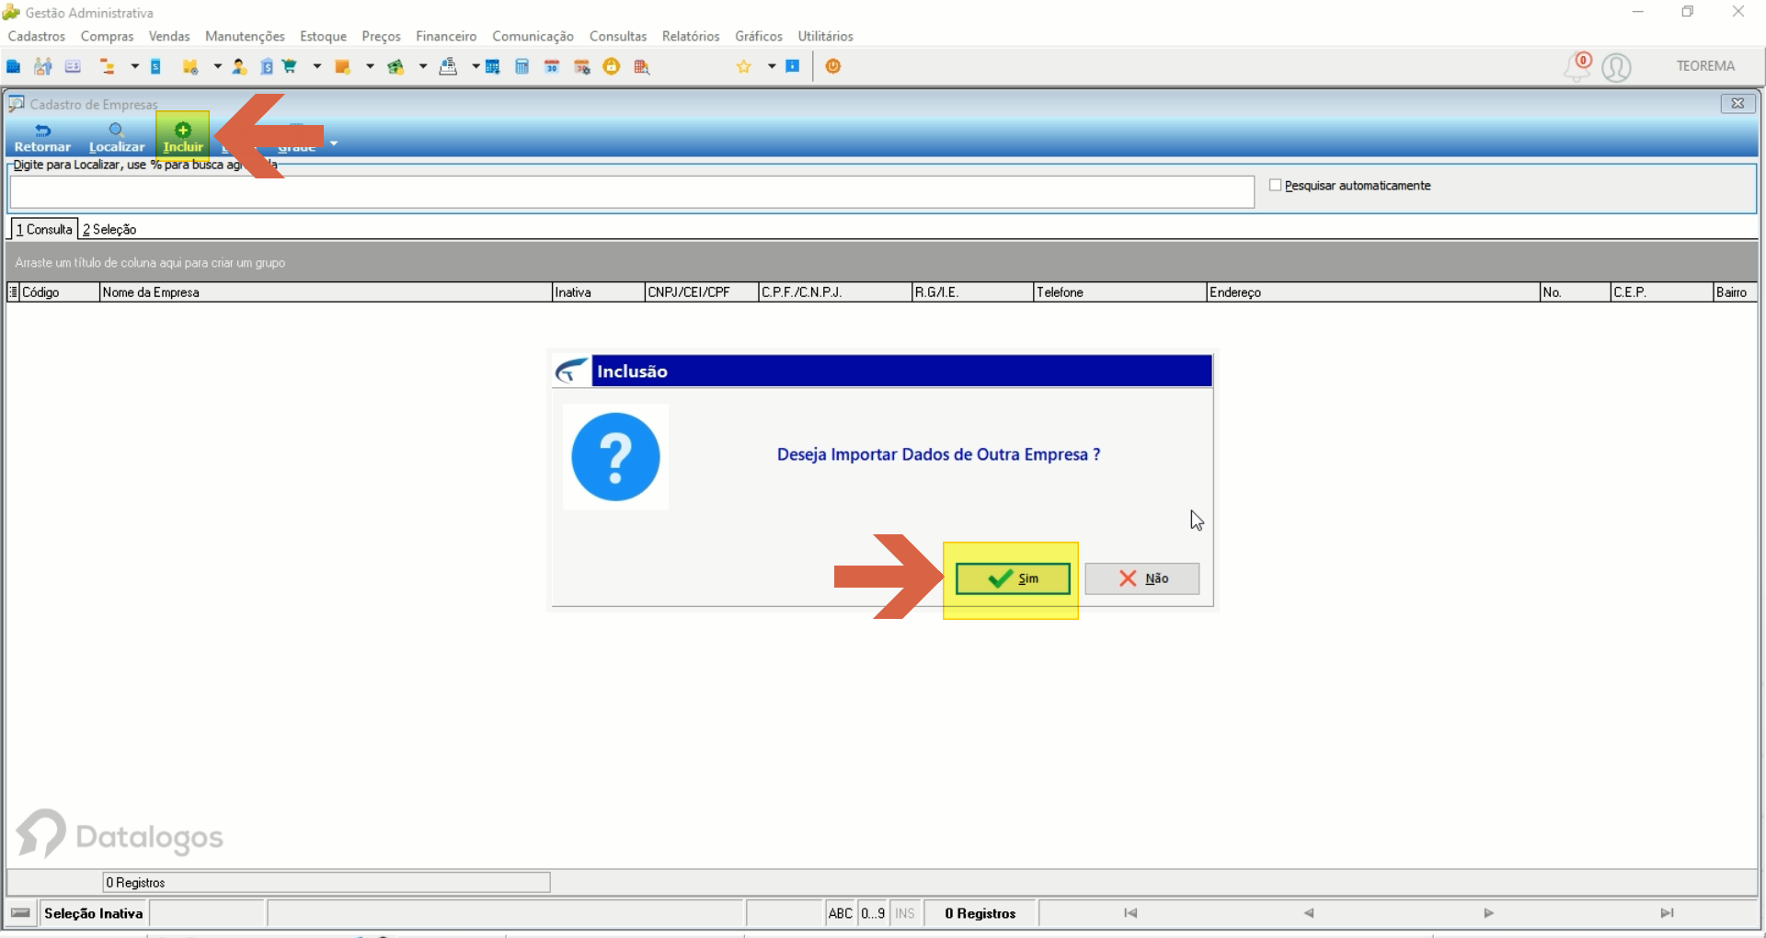Viewport: 1766px width, 938px height.
Task: Expand the Grade dropdown arrow
Action: pyautogui.click(x=334, y=143)
